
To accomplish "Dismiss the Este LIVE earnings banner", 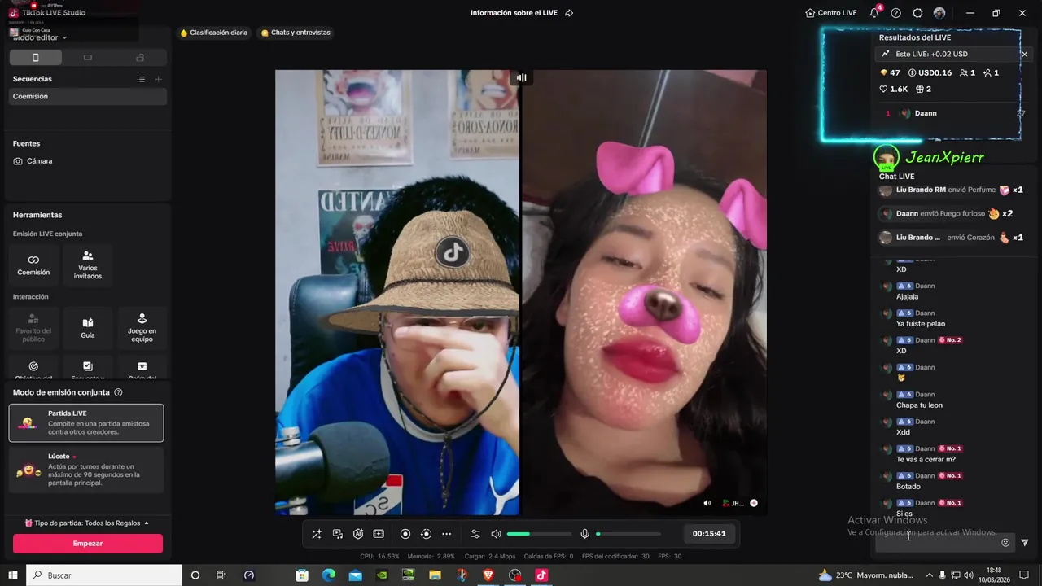I will pyautogui.click(x=1024, y=54).
